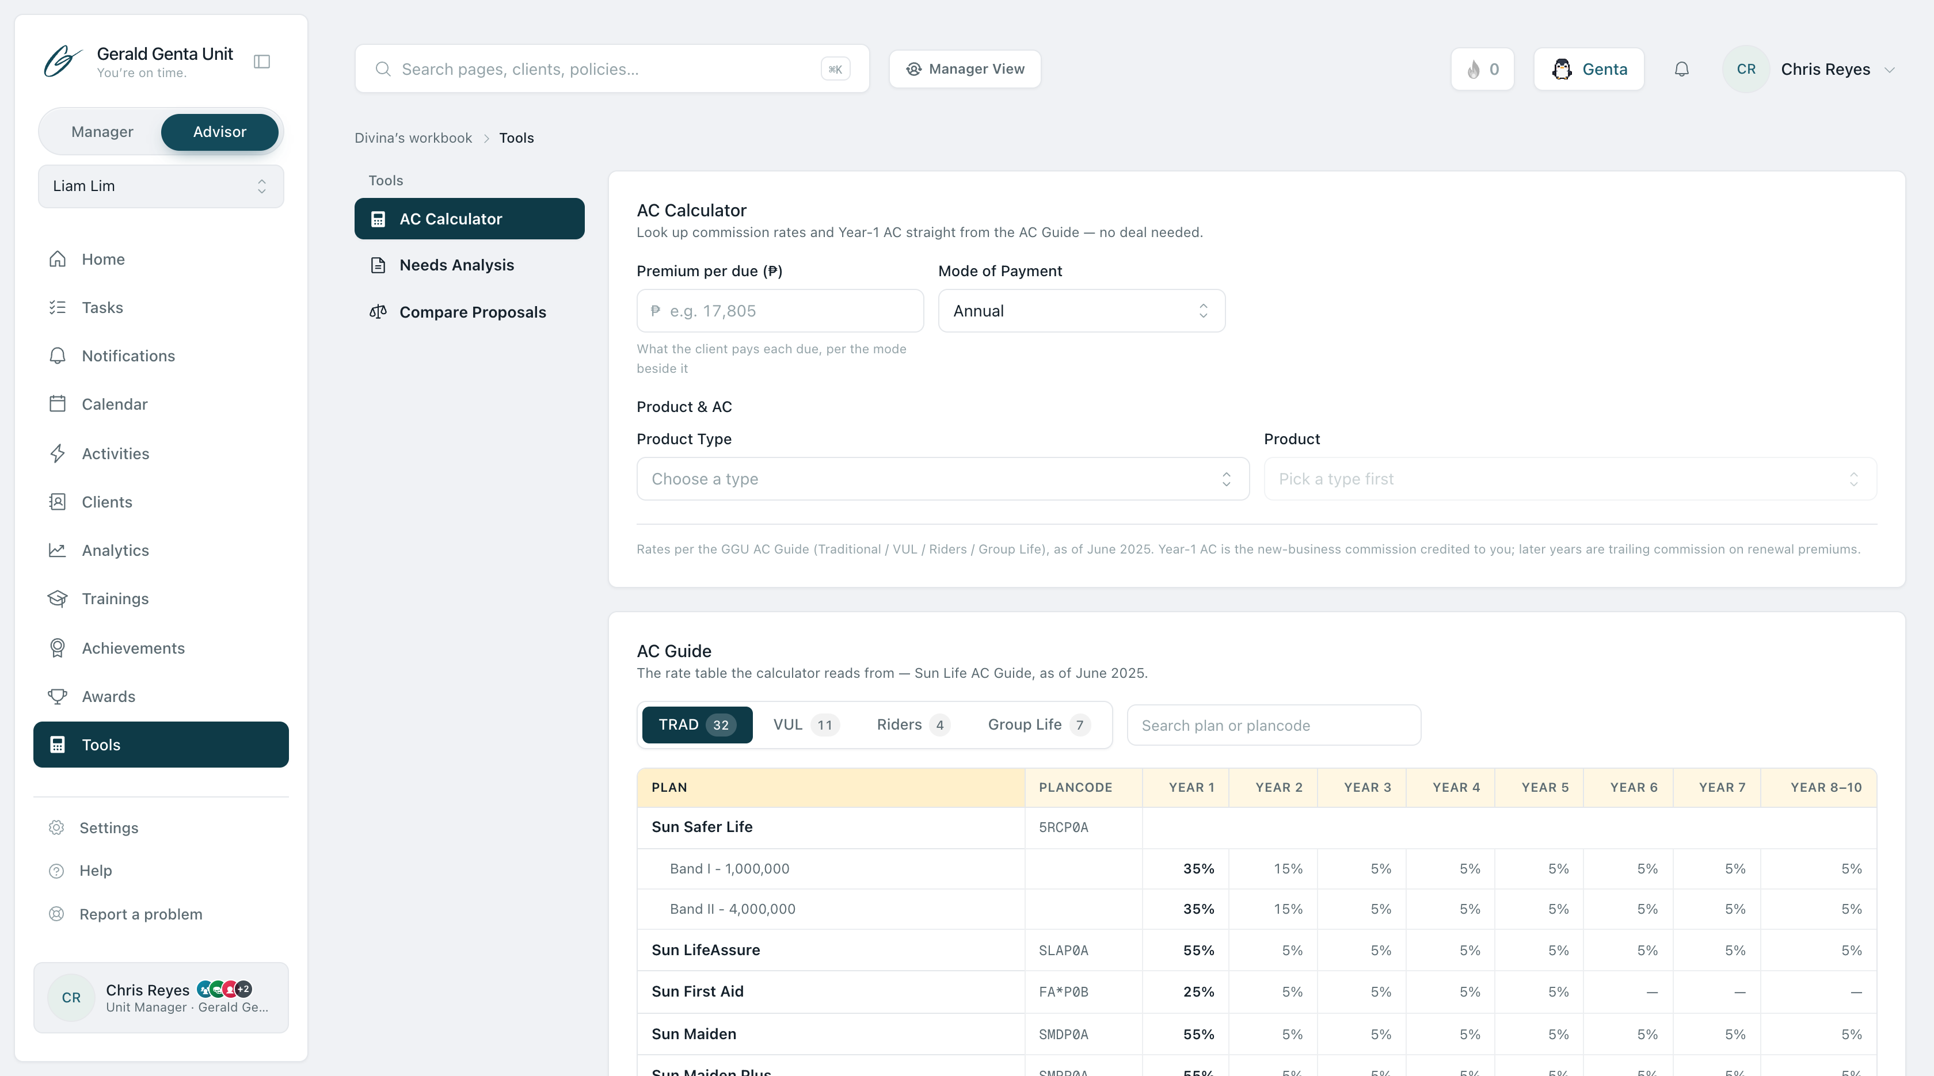Open Tasks from the sidebar

[161, 308]
